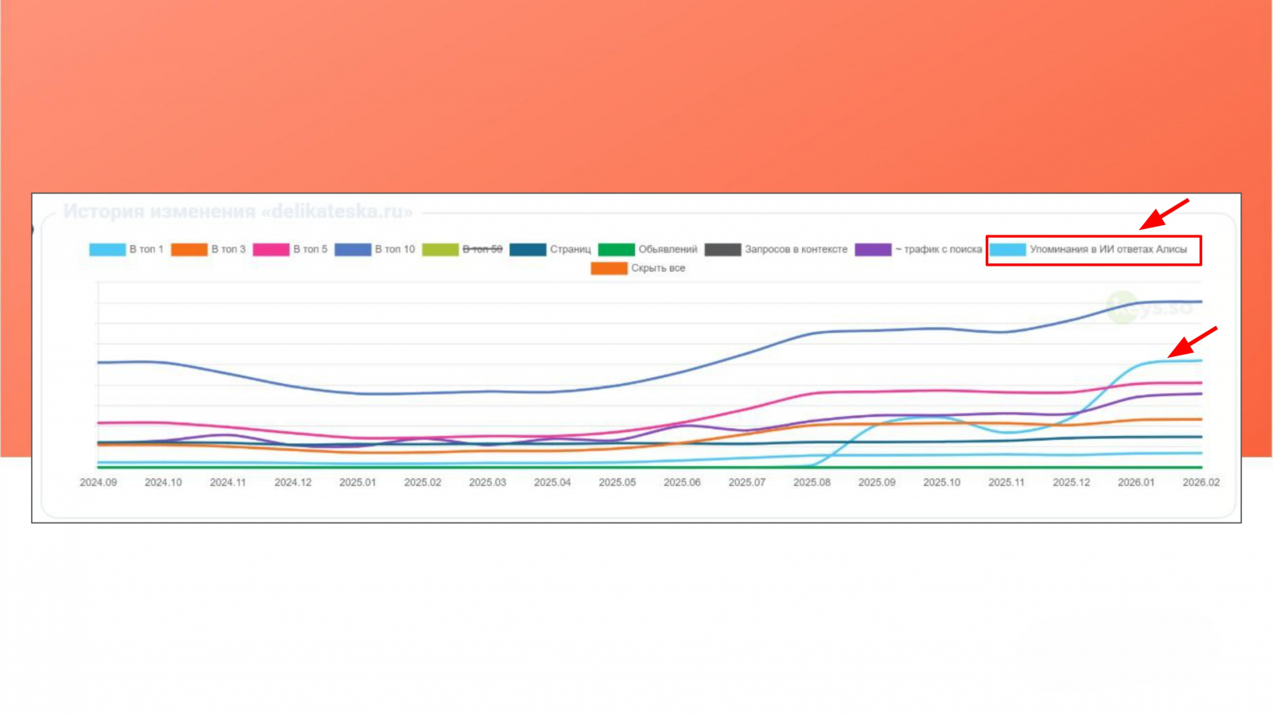Enable the struck-through "В топ 50" series

click(x=462, y=250)
